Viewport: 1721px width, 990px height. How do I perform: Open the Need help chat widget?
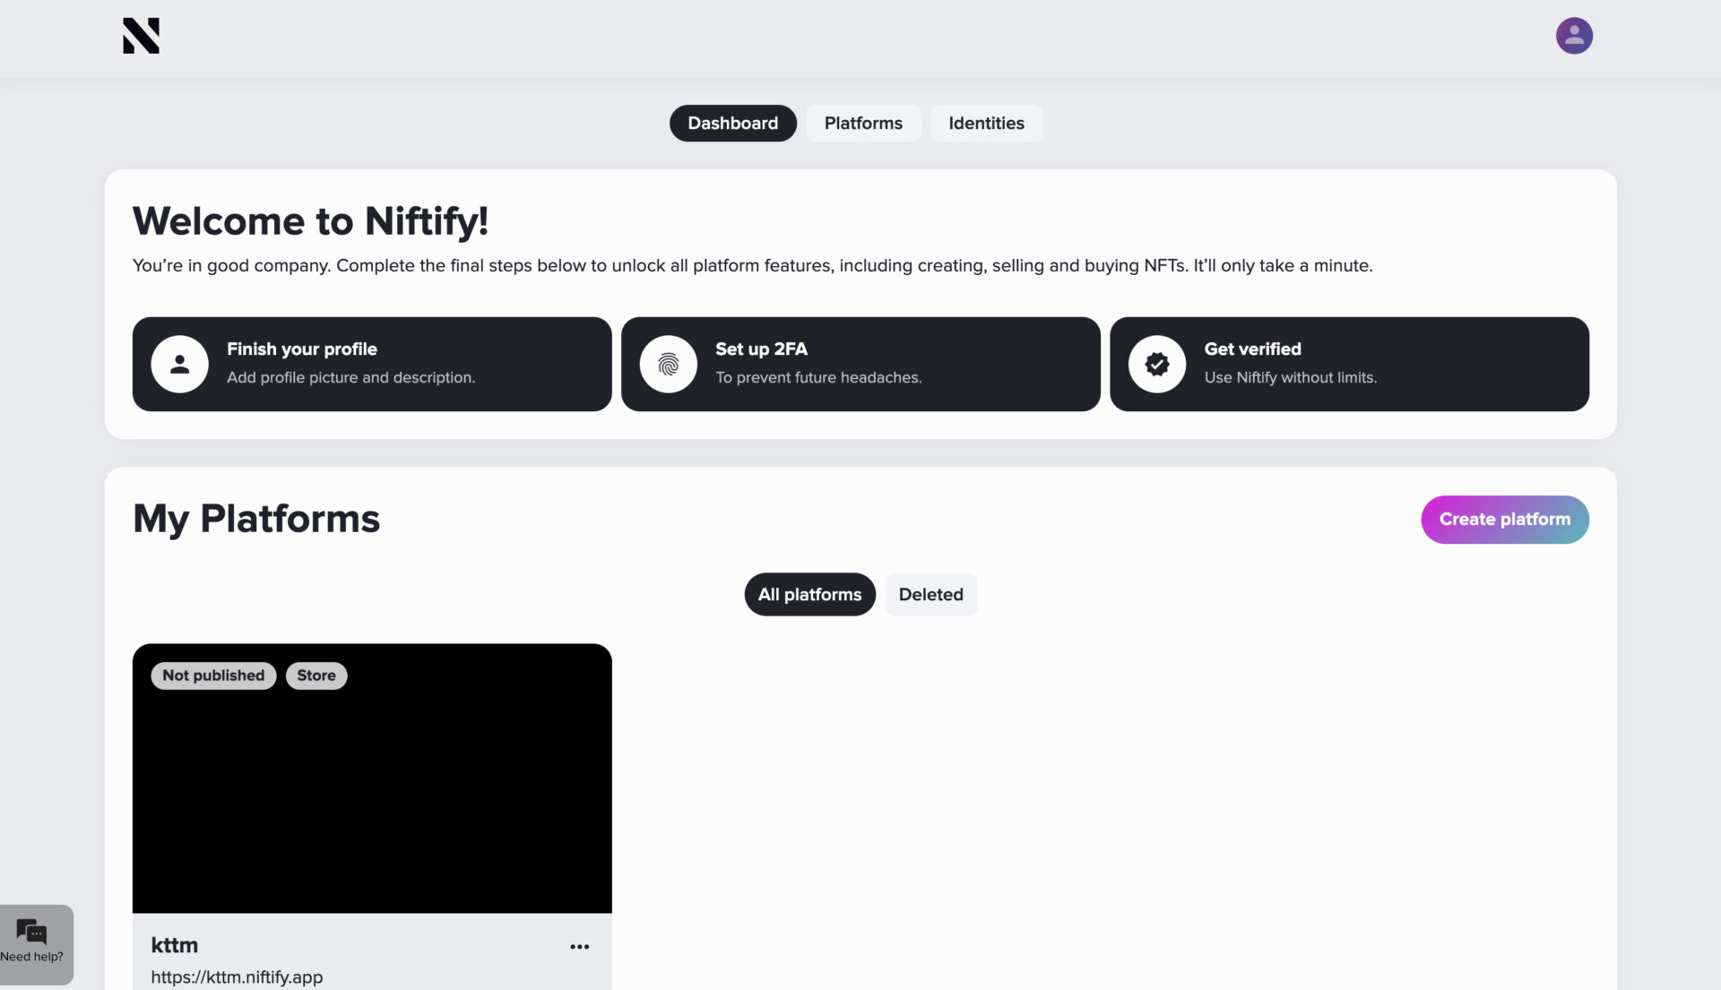click(36, 943)
